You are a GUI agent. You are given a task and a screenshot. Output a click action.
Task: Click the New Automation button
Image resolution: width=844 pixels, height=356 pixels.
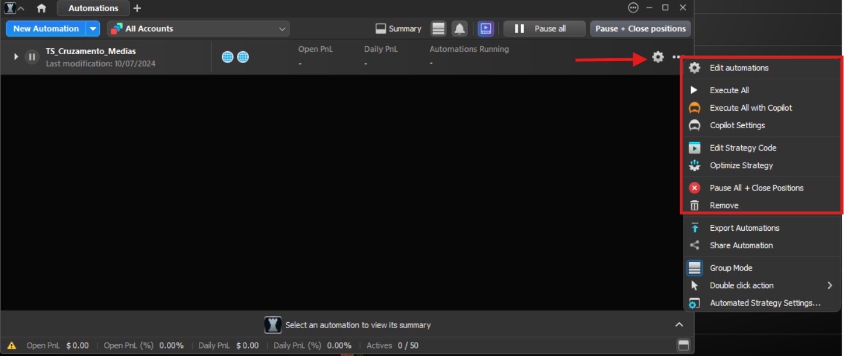coord(46,29)
